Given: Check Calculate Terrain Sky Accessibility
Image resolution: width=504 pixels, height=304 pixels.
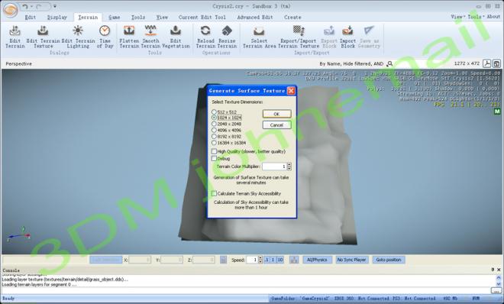Looking at the screenshot, I should pos(214,193).
